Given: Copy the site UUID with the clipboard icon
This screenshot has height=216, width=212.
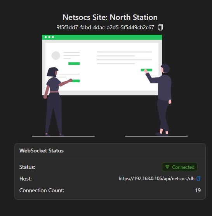Looking at the screenshot, I should coord(160,27).
